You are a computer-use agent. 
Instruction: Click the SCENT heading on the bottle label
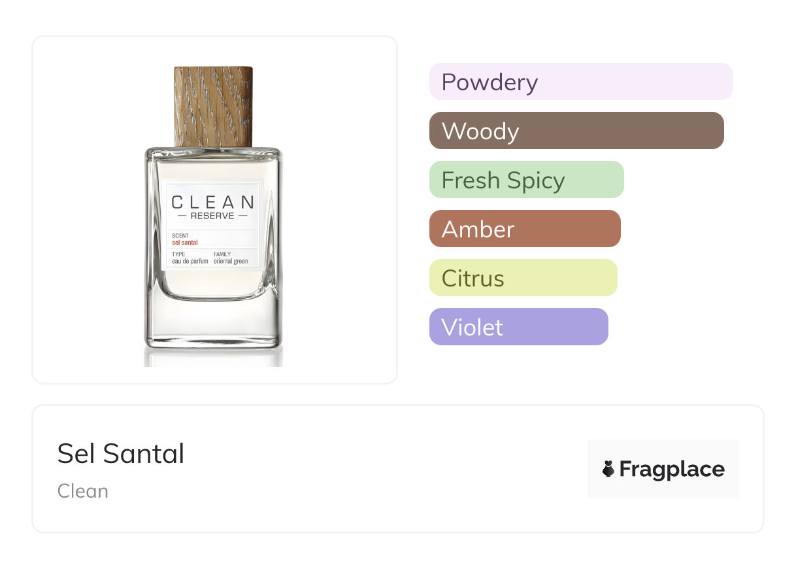[180, 235]
